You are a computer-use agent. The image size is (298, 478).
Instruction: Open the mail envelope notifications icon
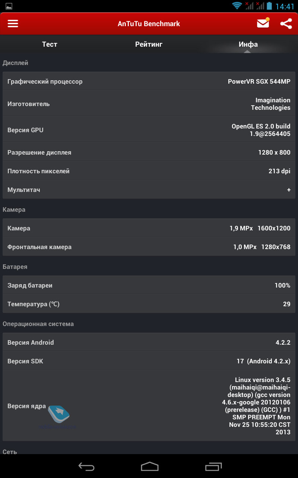tap(263, 23)
